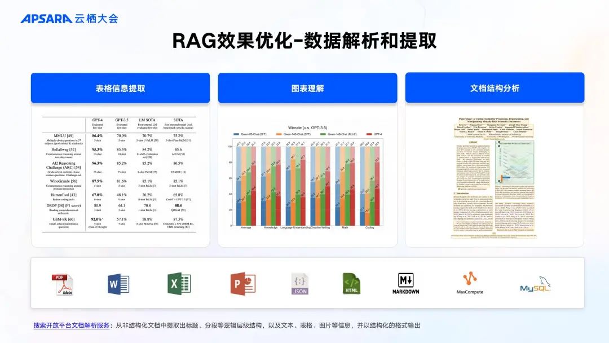Toggle the Qwen-7B-Chat (SFT) legend entry
This screenshot has height=343, width=609.
click(x=251, y=134)
